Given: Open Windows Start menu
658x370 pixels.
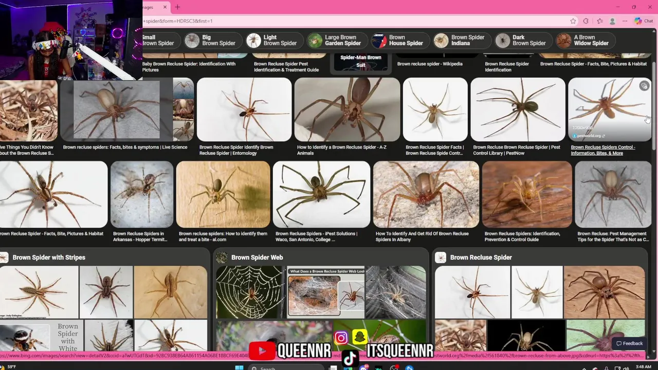Looking at the screenshot, I should tap(239, 368).
